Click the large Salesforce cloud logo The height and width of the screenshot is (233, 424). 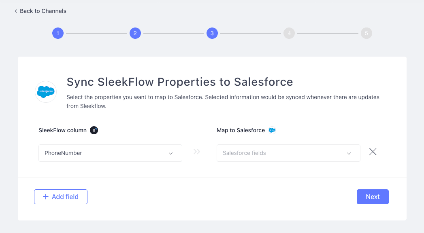coord(46,92)
